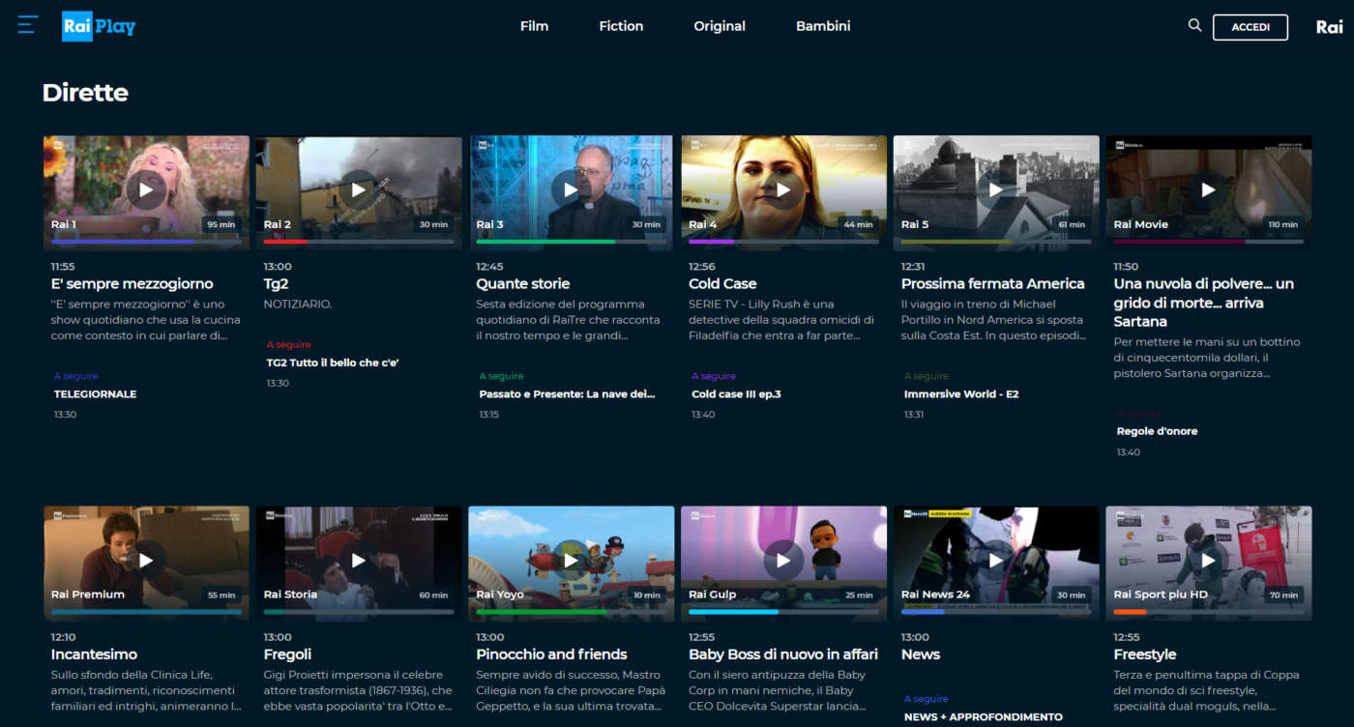Click the ACCEDI login button
The width and height of the screenshot is (1354, 727).
click(x=1251, y=27)
